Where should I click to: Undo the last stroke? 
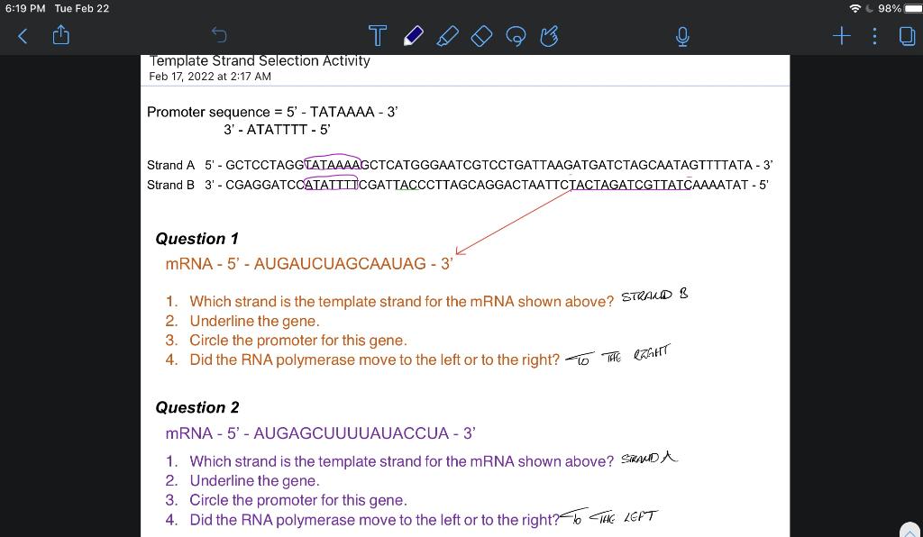(219, 35)
